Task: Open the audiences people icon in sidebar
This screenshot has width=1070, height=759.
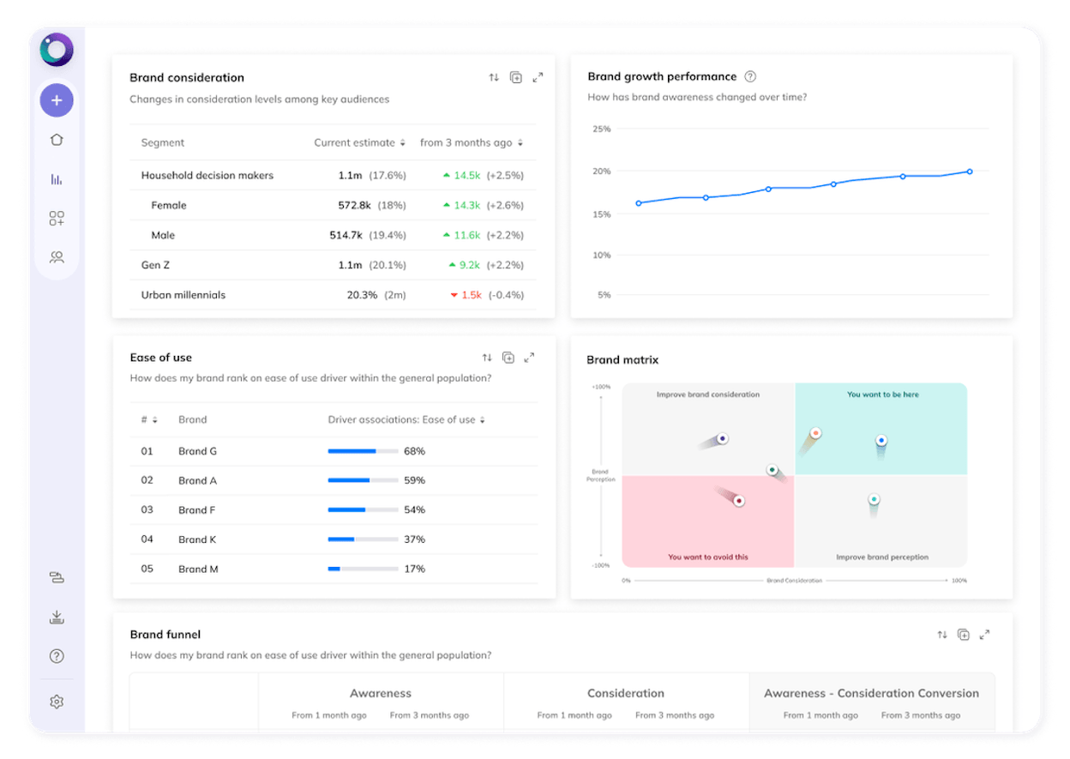Action: 57,257
